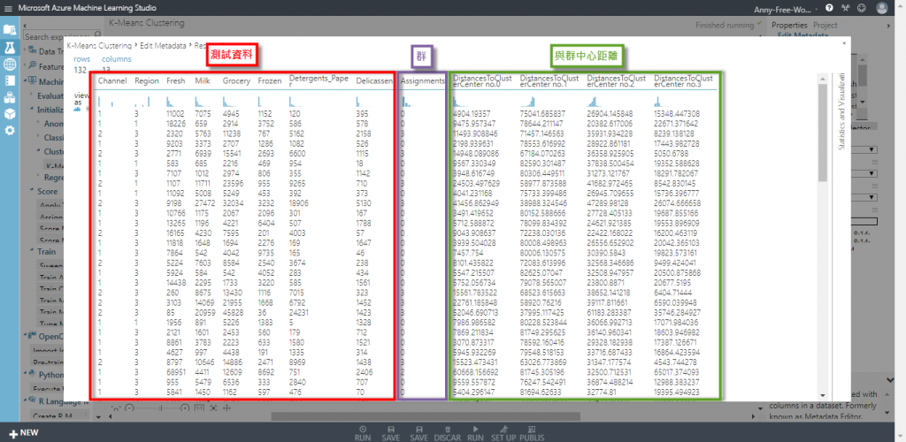Expand Data Transformation tree node
Viewport: 906px width, 442px height.
point(26,51)
